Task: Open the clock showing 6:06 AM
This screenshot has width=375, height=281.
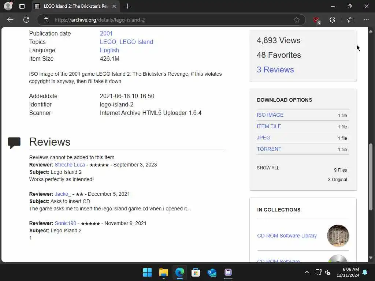Action: click(348, 272)
